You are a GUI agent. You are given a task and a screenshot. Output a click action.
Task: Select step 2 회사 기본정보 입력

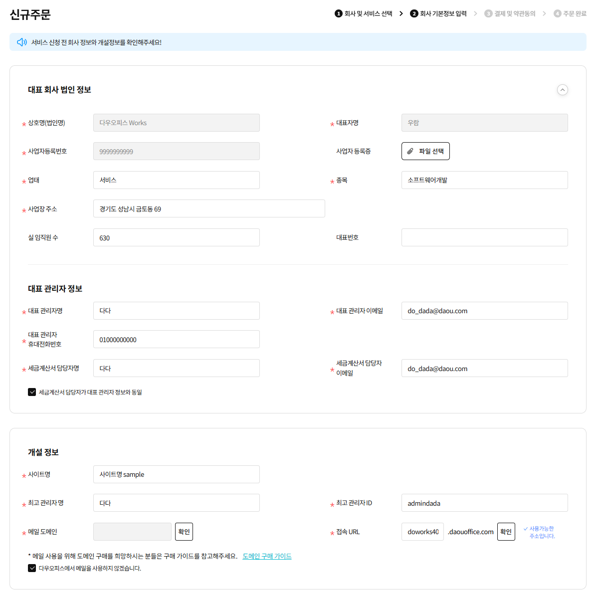(438, 13)
